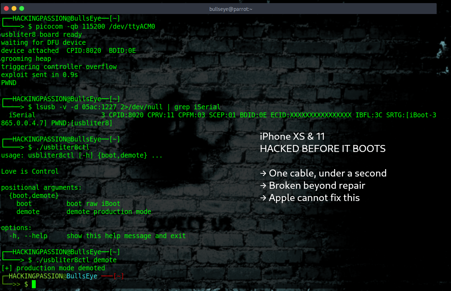Click the 'device attached CPID:8020' line
This screenshot has width=451, height=291.
pos(69,51)
